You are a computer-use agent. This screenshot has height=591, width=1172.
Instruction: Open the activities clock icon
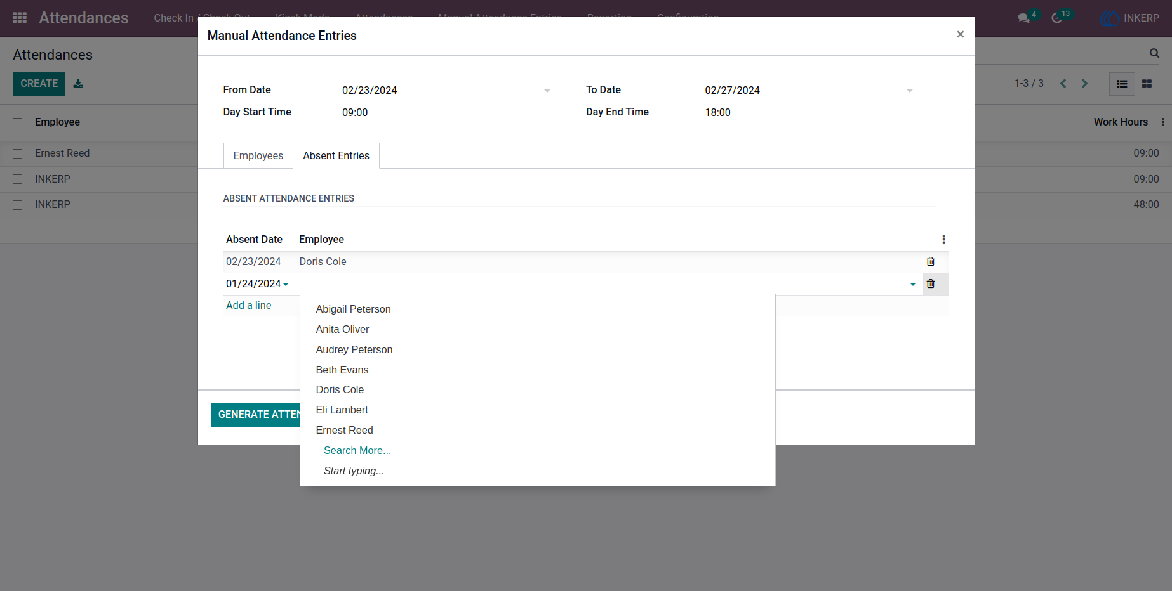[x=1056, y=18]
